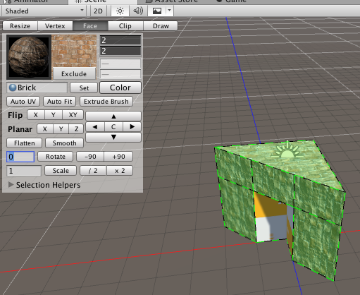Open the Shaded draw mode dropdown

tap(44, 11)
